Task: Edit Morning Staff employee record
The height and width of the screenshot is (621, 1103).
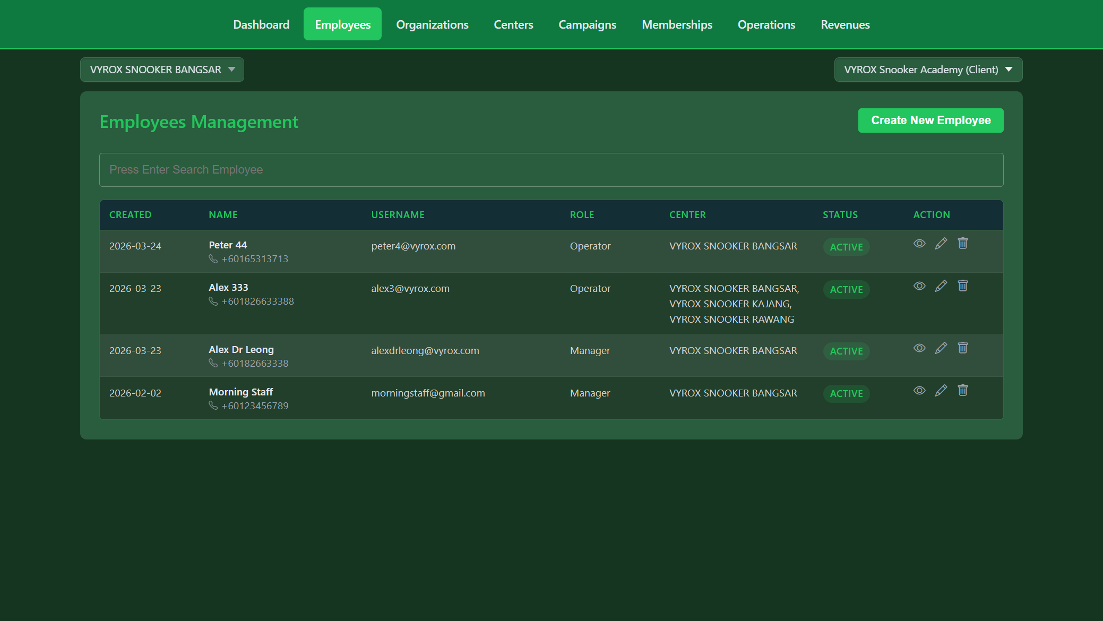Action: (941, 390)
